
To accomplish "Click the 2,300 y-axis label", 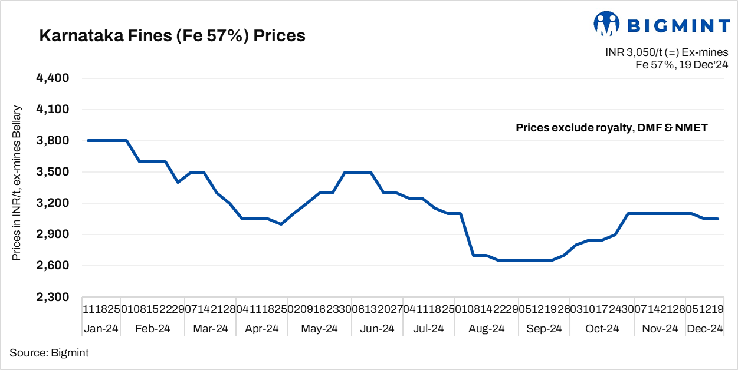I will [54, 298].
